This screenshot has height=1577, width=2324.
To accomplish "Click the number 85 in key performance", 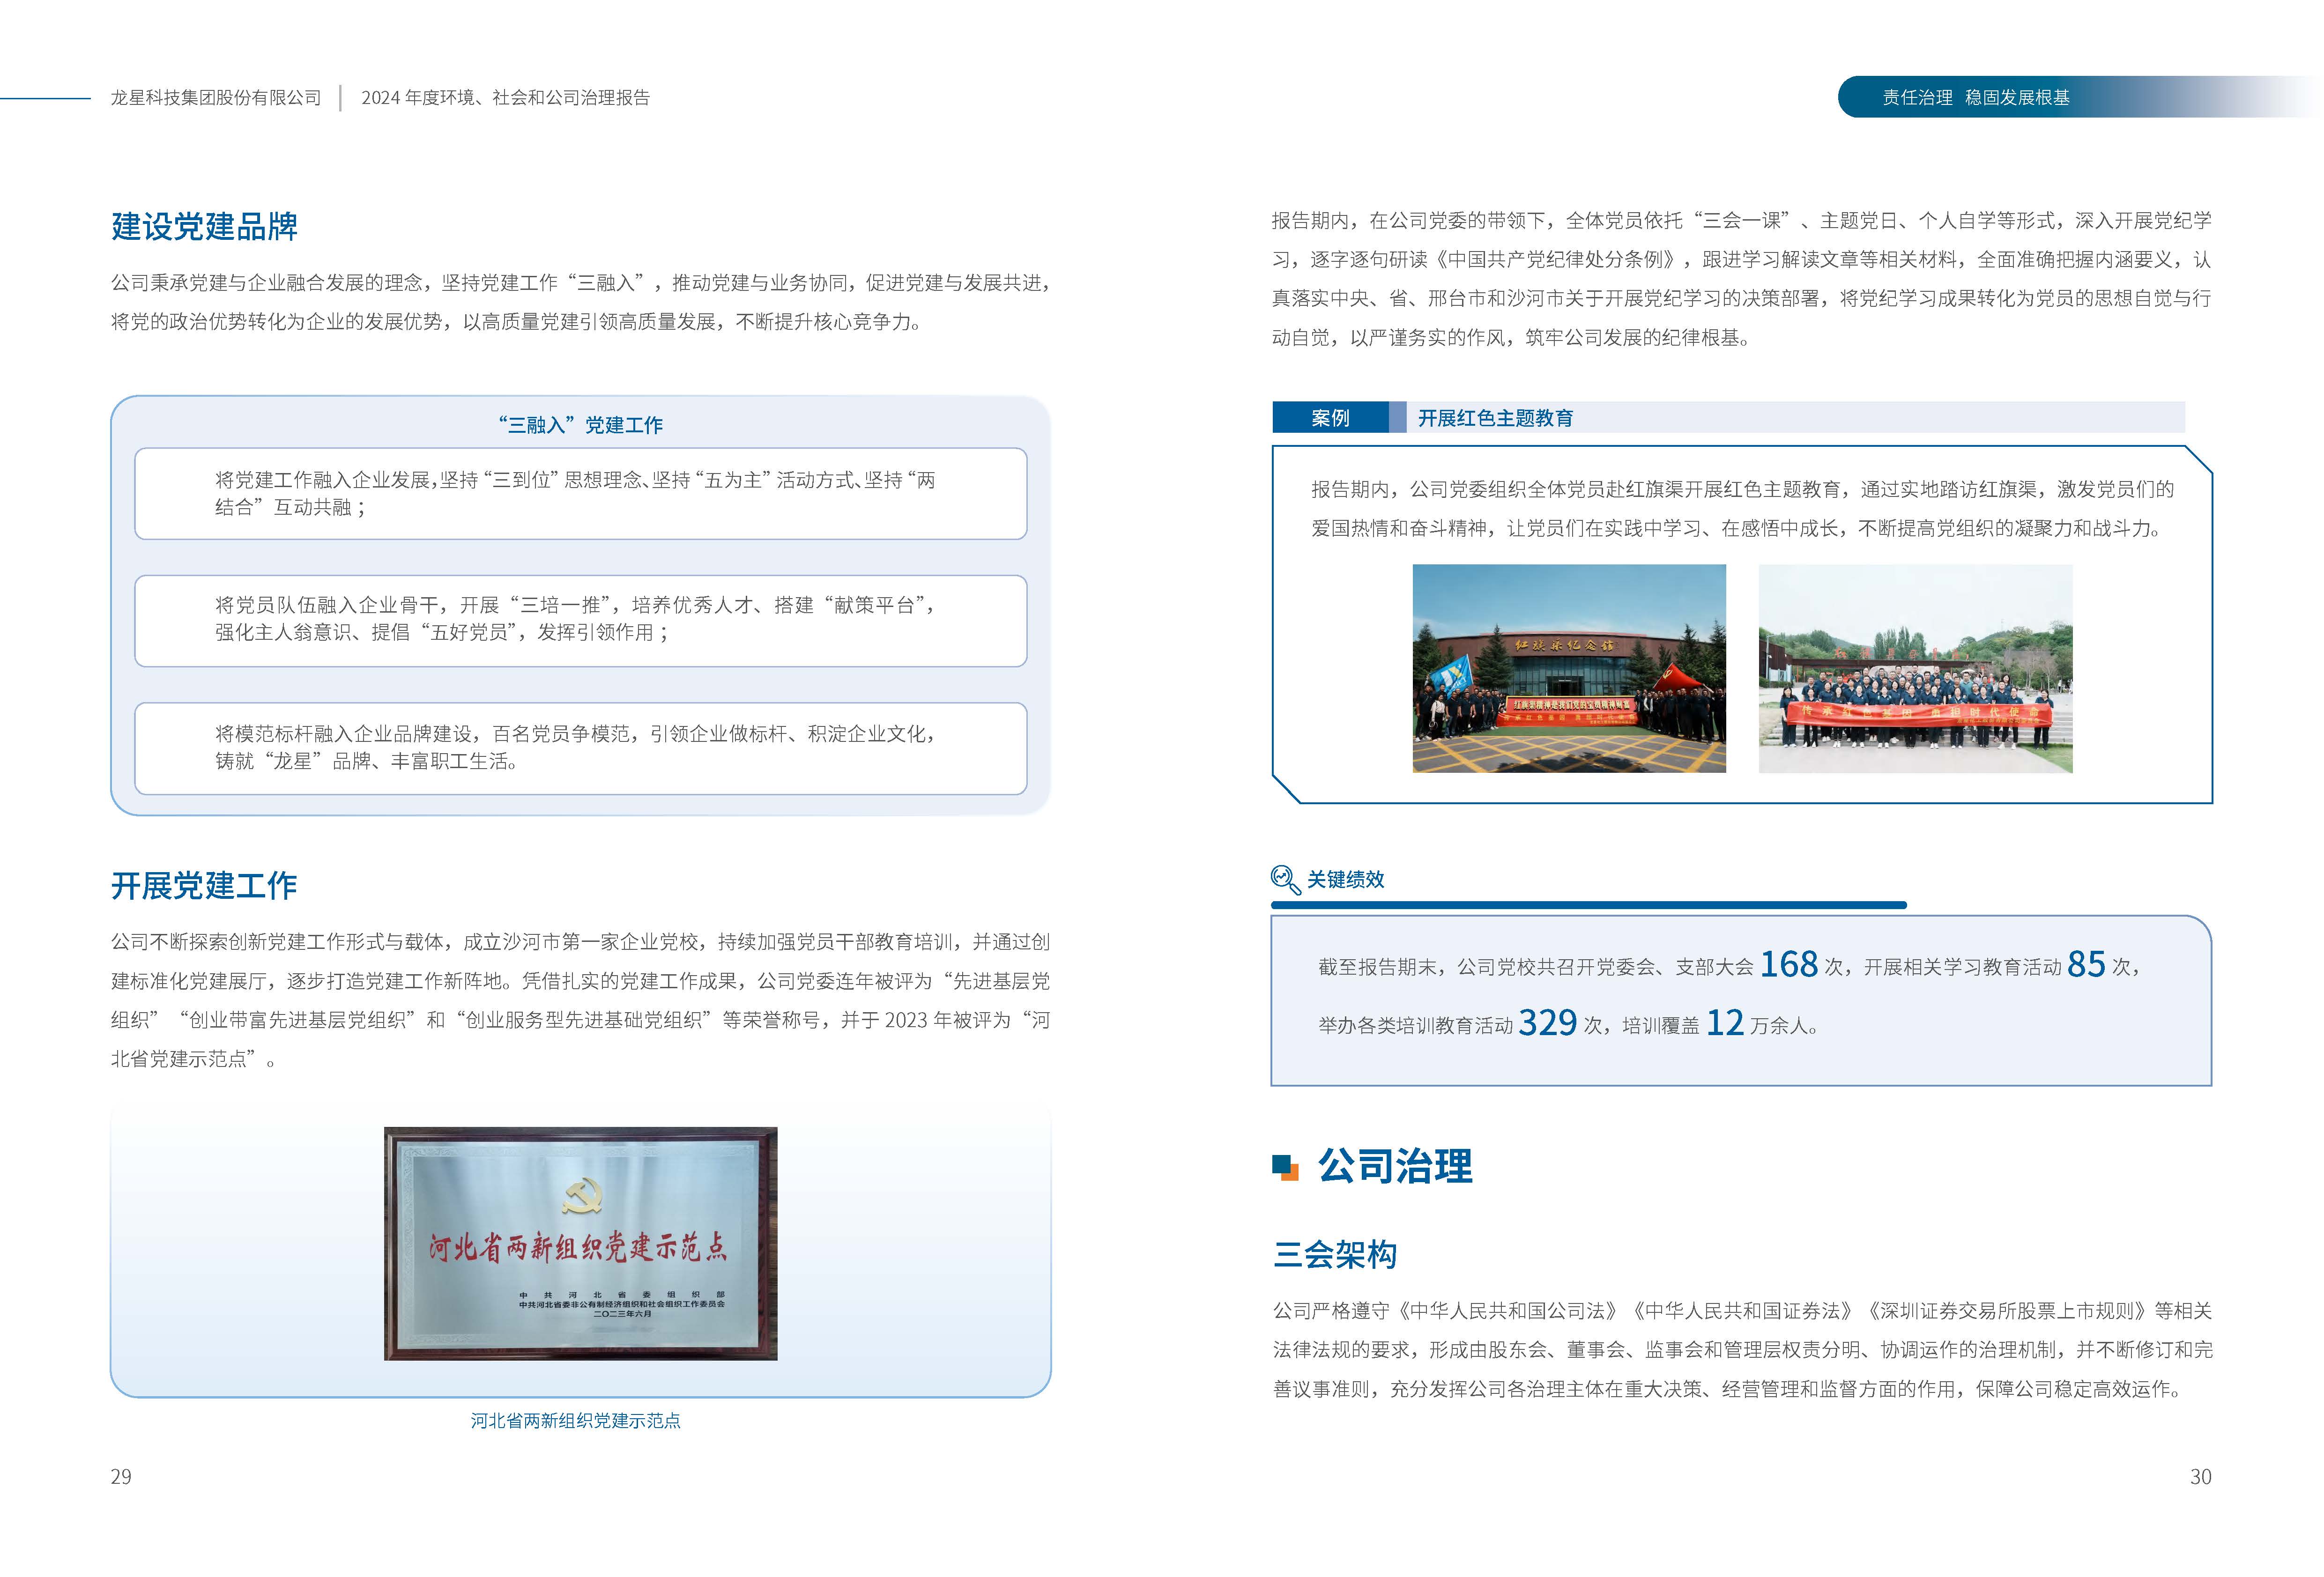I will pos(2086,964).
